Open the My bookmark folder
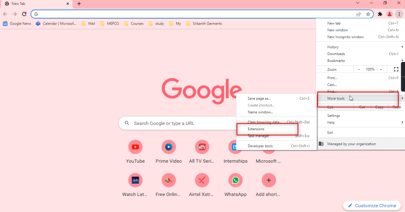The height and width of the screenshot is (212, 405). click(175, 23)
